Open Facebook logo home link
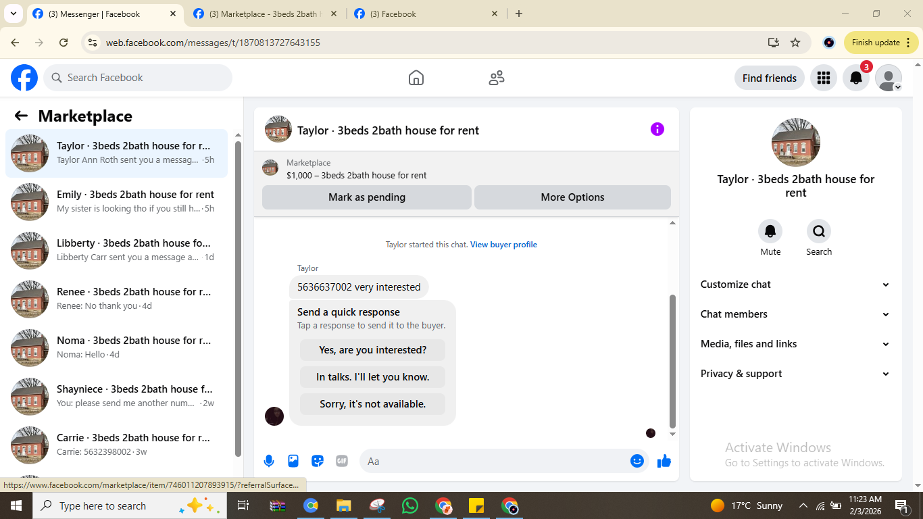 point(24,78)
